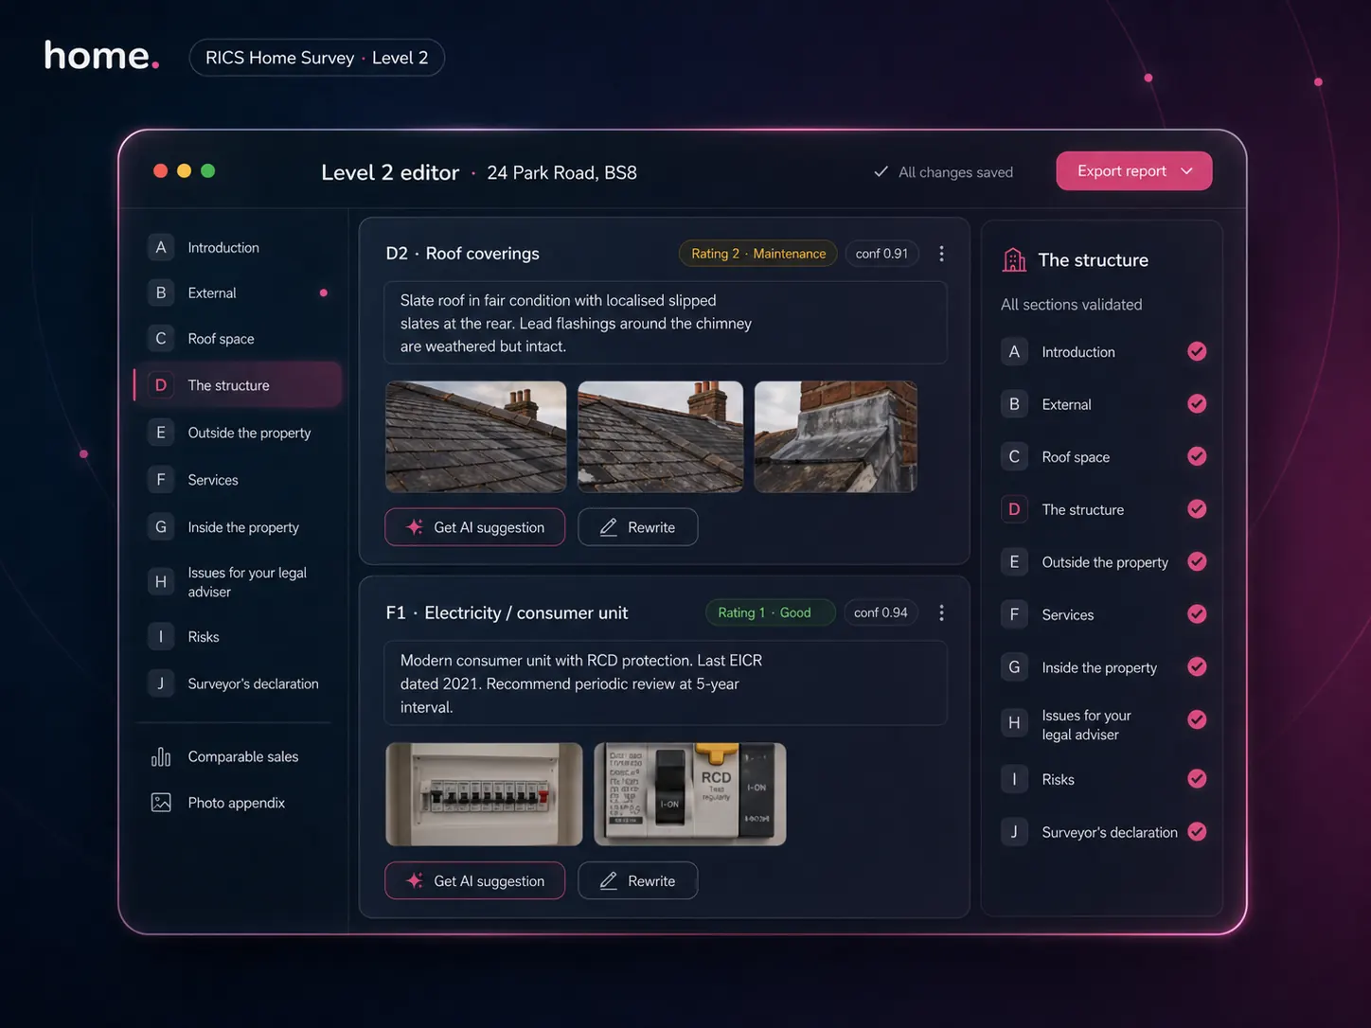Open the Rating 2 Maintenance rating selector
The height and width of the screenshot is (1028, 1371).
757,254
